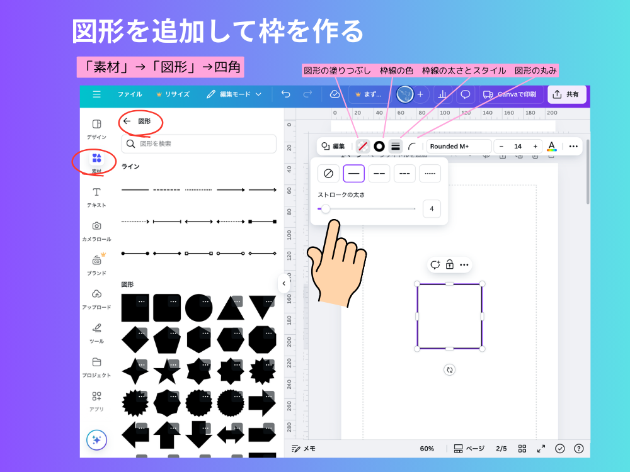Image resolution: width=630 pixels, height=472 pixels.
Task: Select the solid border style
Action: (353, 173)
